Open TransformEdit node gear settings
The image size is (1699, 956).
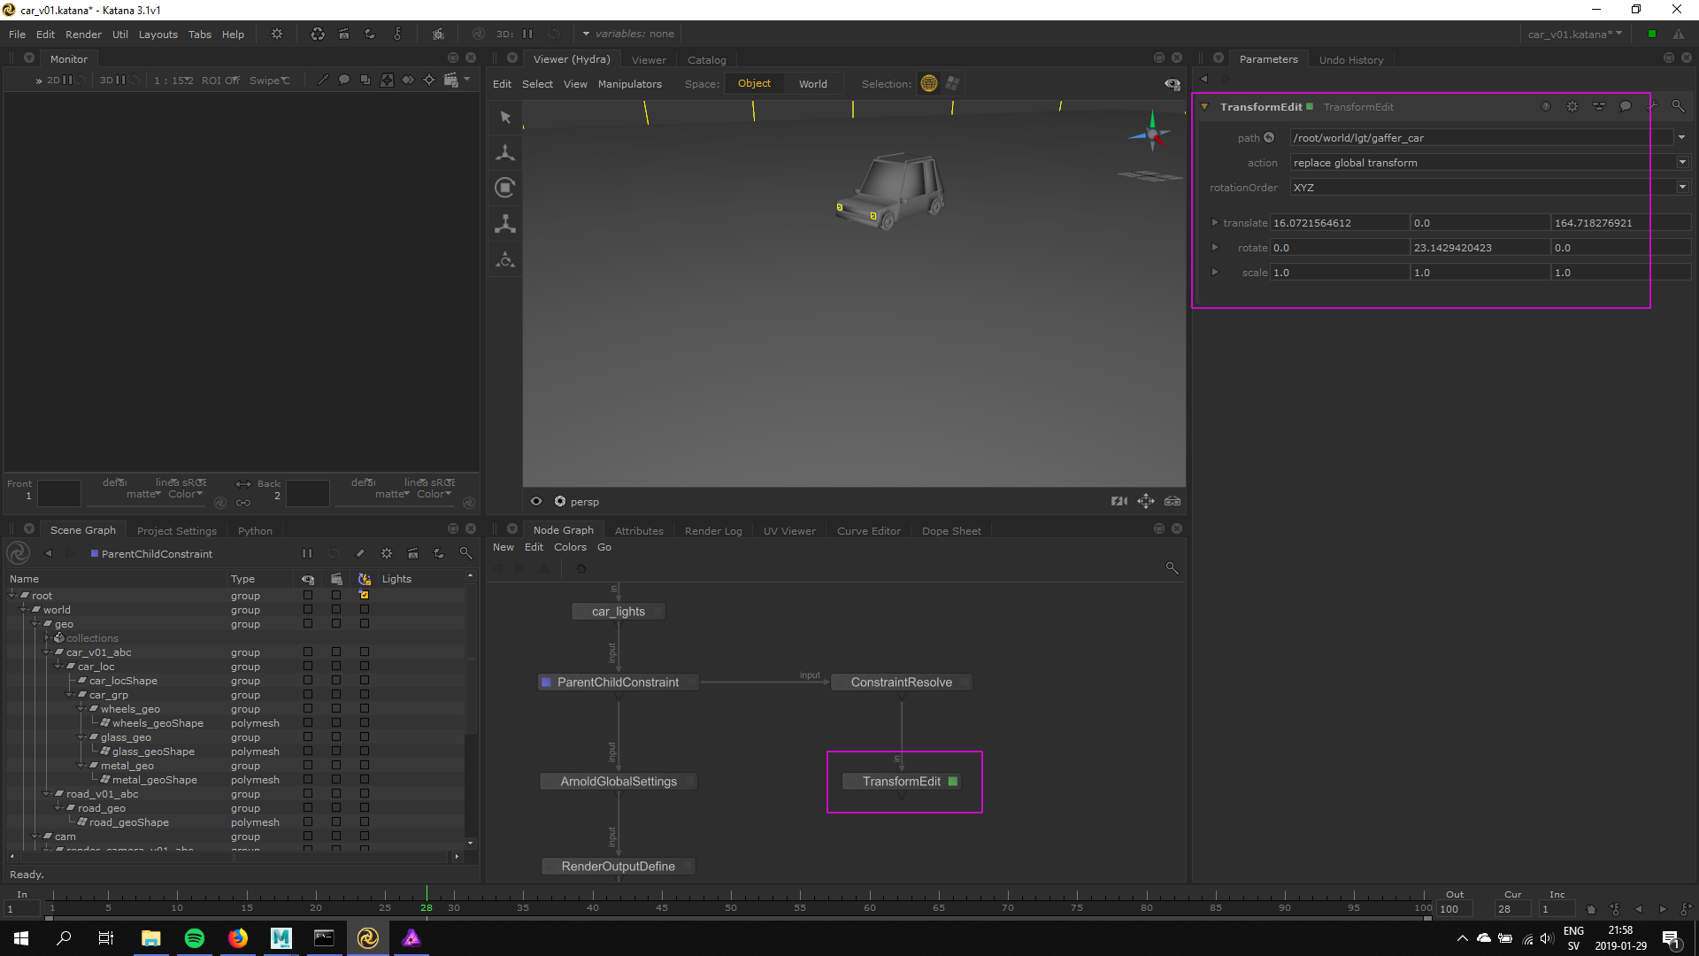point(1572,106)
